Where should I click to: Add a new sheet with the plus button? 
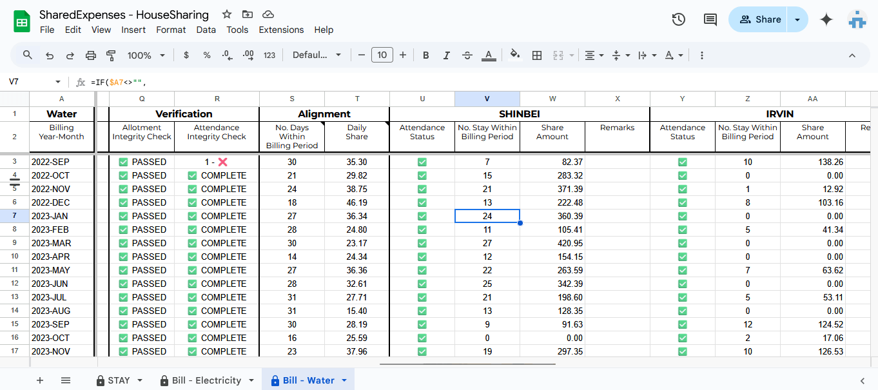[x=40, y=380]
